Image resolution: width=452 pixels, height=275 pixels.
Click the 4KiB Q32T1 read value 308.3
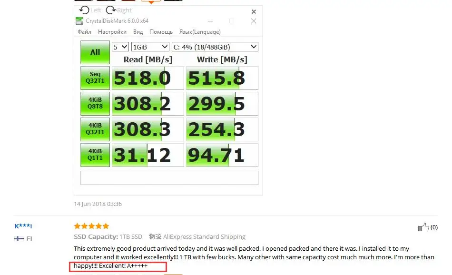click(147, 129)
